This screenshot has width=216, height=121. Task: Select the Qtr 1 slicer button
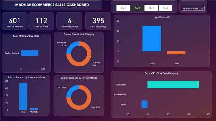click(123, 8)
